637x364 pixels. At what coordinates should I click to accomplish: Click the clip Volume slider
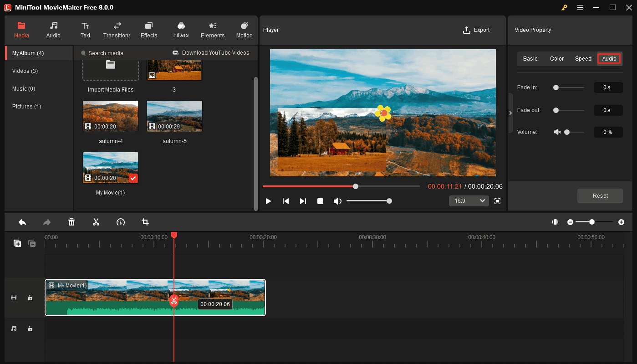click(x=574, y=132)
